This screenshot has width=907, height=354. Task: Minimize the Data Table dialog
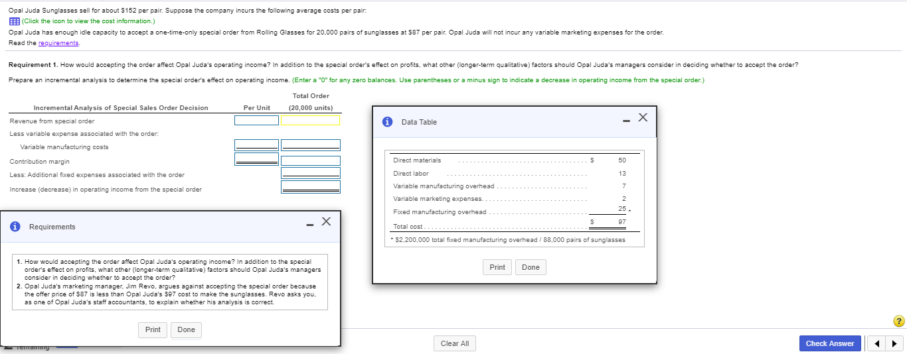[x=625, y=120]
